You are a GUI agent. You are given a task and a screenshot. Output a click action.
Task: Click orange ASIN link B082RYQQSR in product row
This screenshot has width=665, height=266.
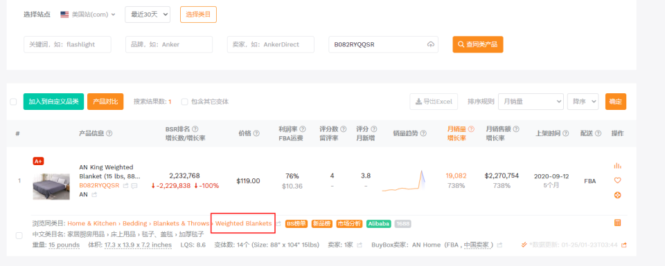[x=99, y=185]
